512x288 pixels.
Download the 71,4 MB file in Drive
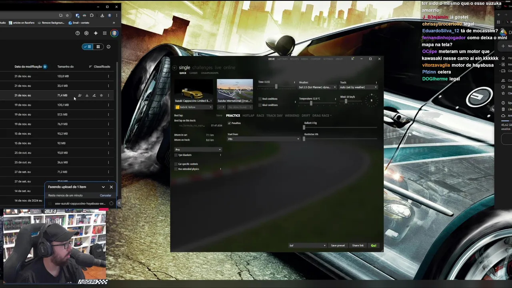tap(87, 95)
